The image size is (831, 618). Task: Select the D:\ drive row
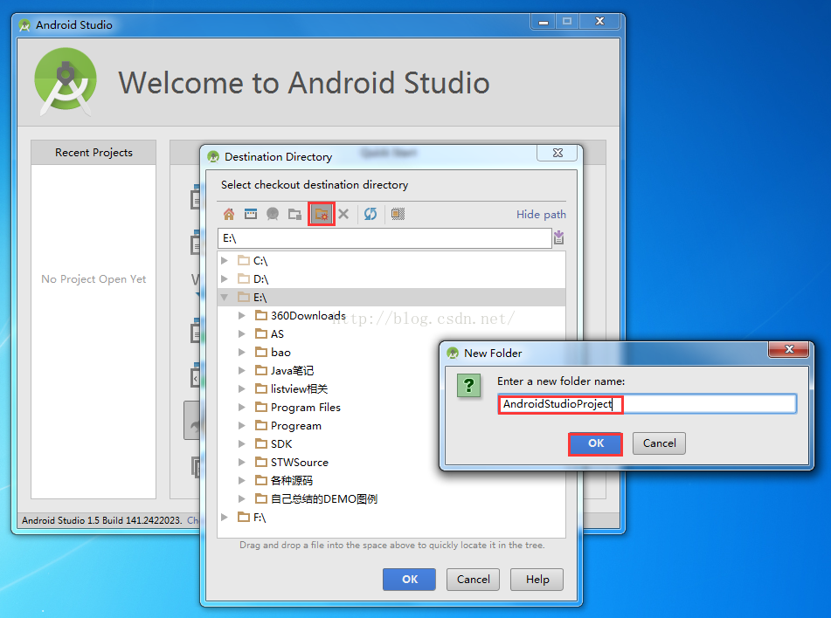[x=391, y=278]
